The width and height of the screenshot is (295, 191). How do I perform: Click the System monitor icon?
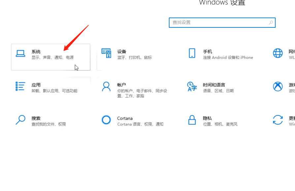20,54
